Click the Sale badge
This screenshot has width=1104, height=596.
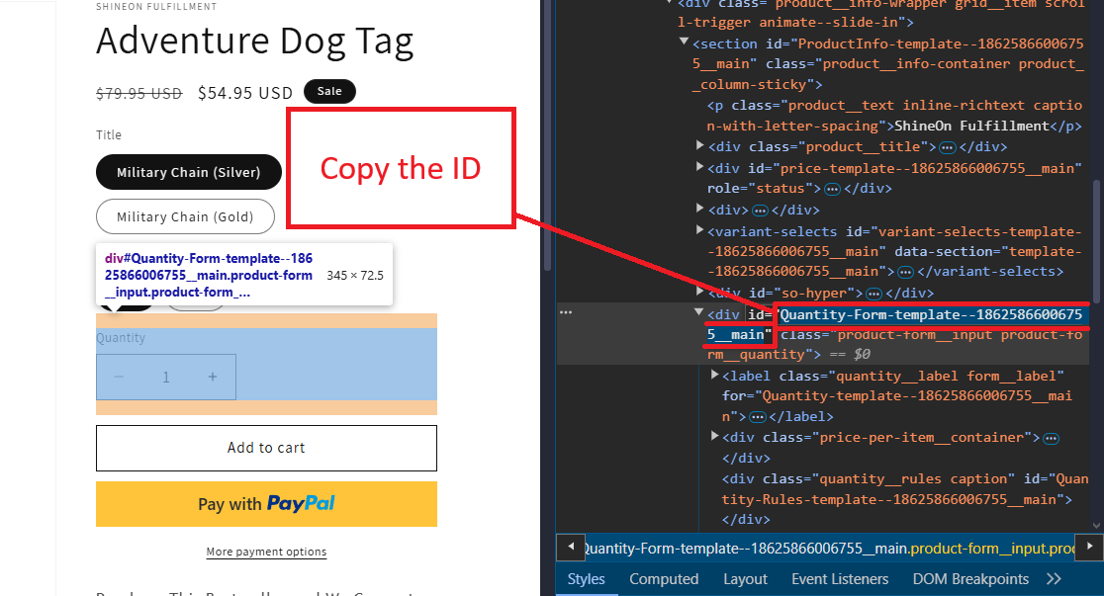[329, 92]
